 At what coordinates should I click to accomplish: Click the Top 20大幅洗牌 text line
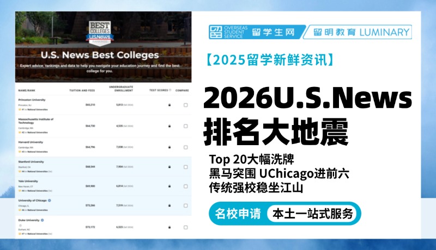point(251,159)
